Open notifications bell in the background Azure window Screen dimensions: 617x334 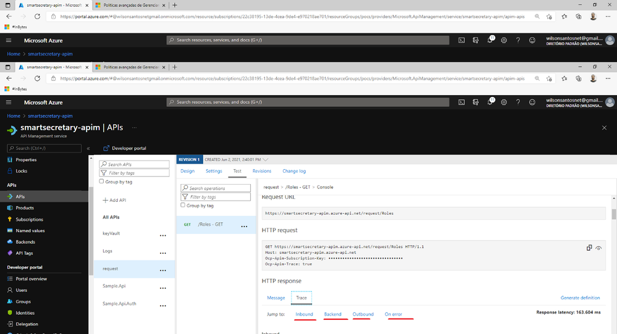pos(490,40)
